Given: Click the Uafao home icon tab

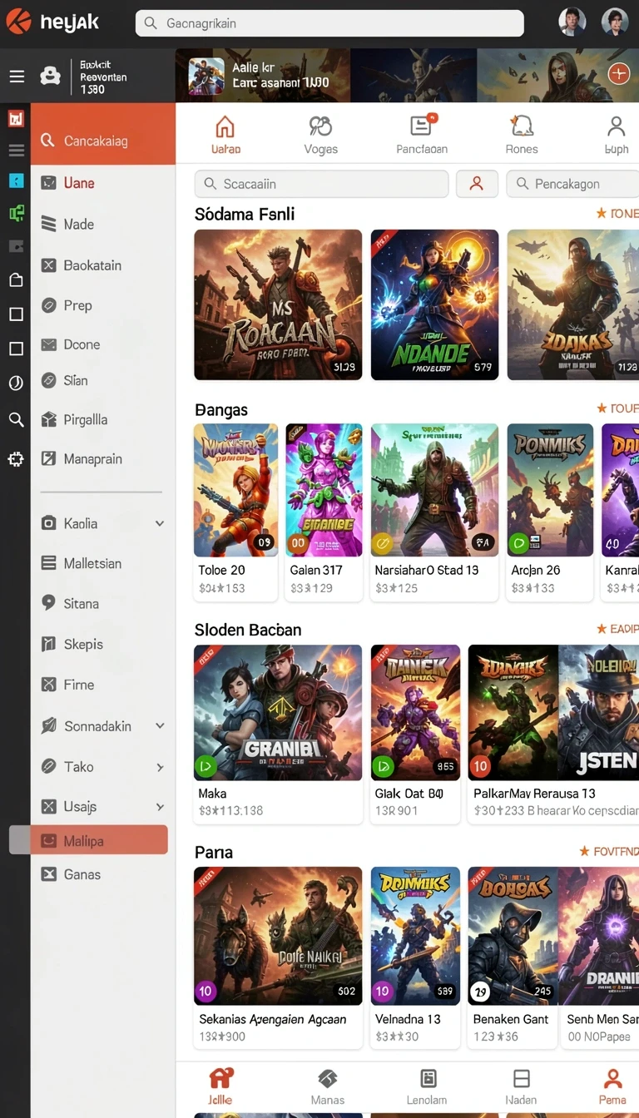Looking at the screenshot, I should tap(225, 136).
